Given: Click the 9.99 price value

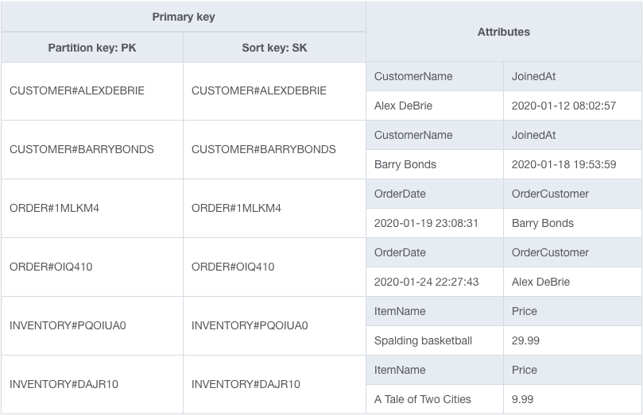Looking at the screenshot, I should pos(522,399).
